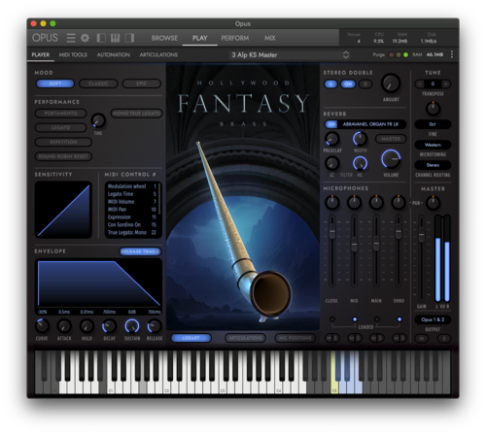The width and height of the screenshot is (486, 434).
Task: Select the Soft mood
Action: (55, 83)
